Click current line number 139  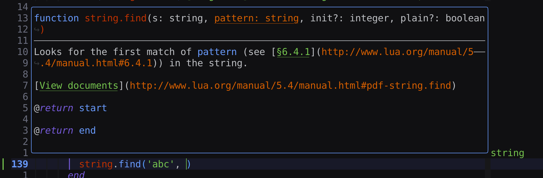click(x=20, y=164)
